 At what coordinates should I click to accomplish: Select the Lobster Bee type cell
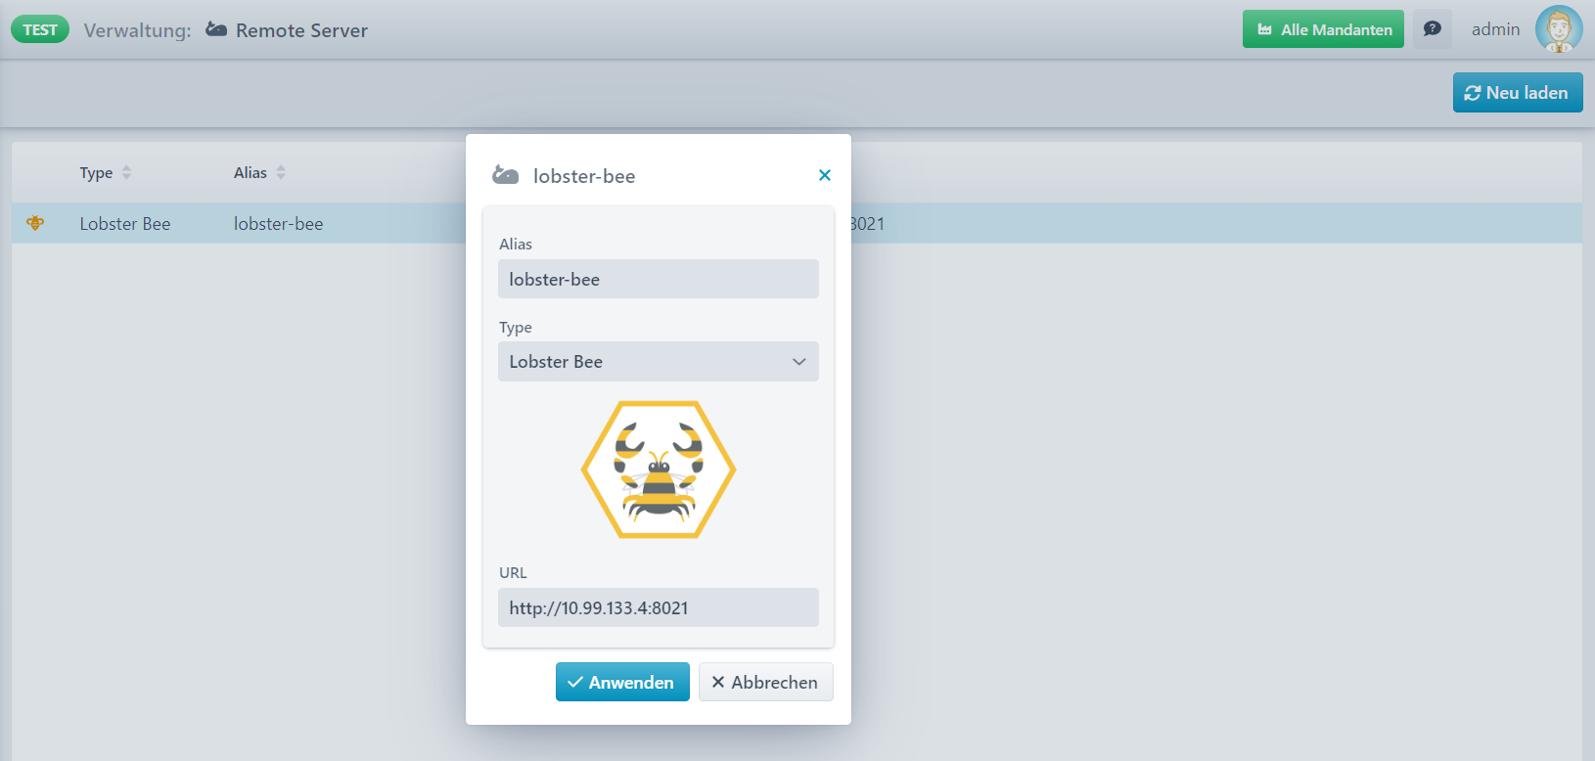point(125,224)
